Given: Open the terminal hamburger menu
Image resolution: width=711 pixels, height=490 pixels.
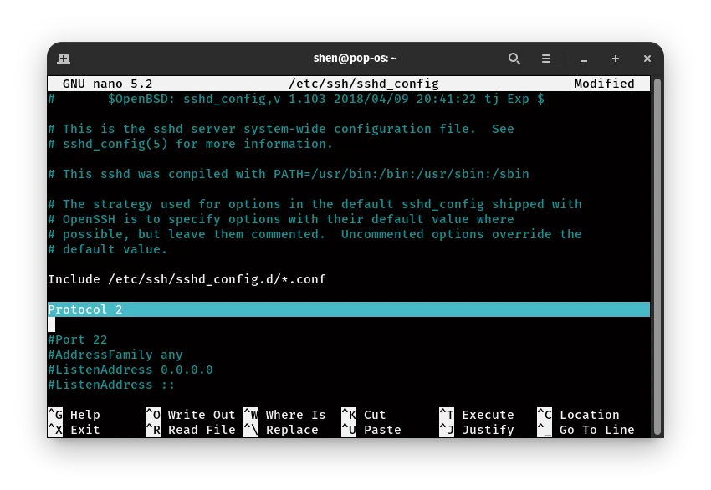Looking at the screenshot, I should pyautogui.click(x=546, y=59).
